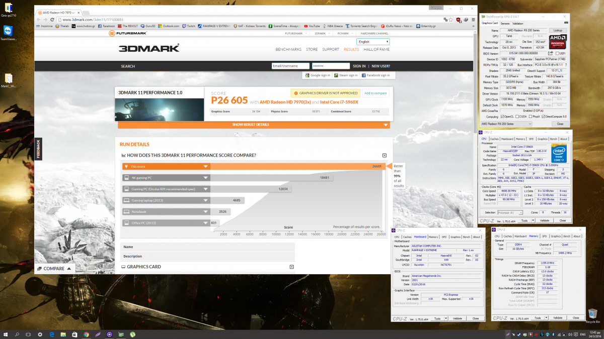Click New User link
The width and height of the screenshot is (604, 339).
click(381, 66)
